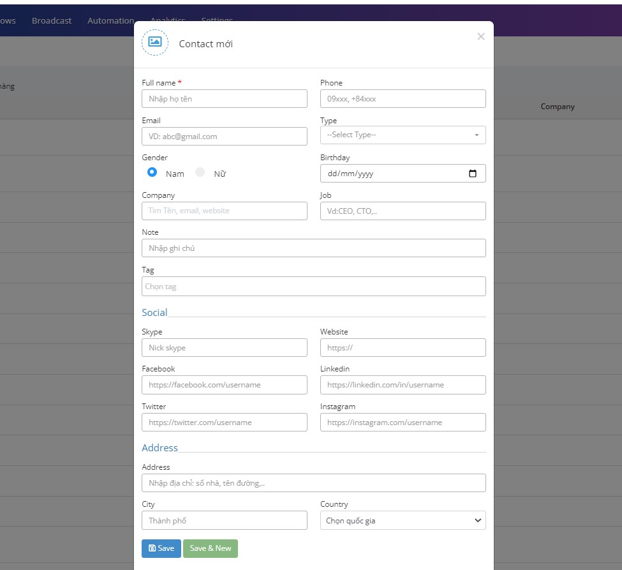The height and width of the screenshot is (570, 622).
Task: Click the Full name input field
Action: [224, 98]
